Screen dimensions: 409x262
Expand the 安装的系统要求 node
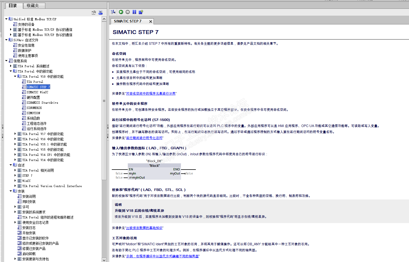15,212
